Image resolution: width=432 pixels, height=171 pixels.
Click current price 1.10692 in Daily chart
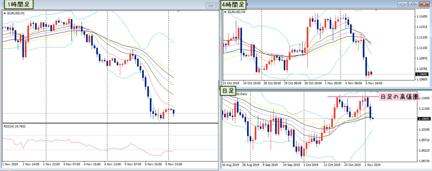click(x=424, y=119)
